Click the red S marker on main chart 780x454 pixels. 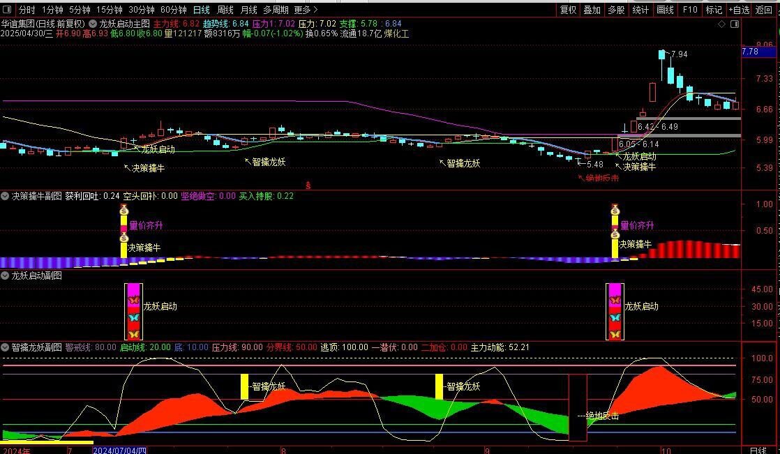308,186
